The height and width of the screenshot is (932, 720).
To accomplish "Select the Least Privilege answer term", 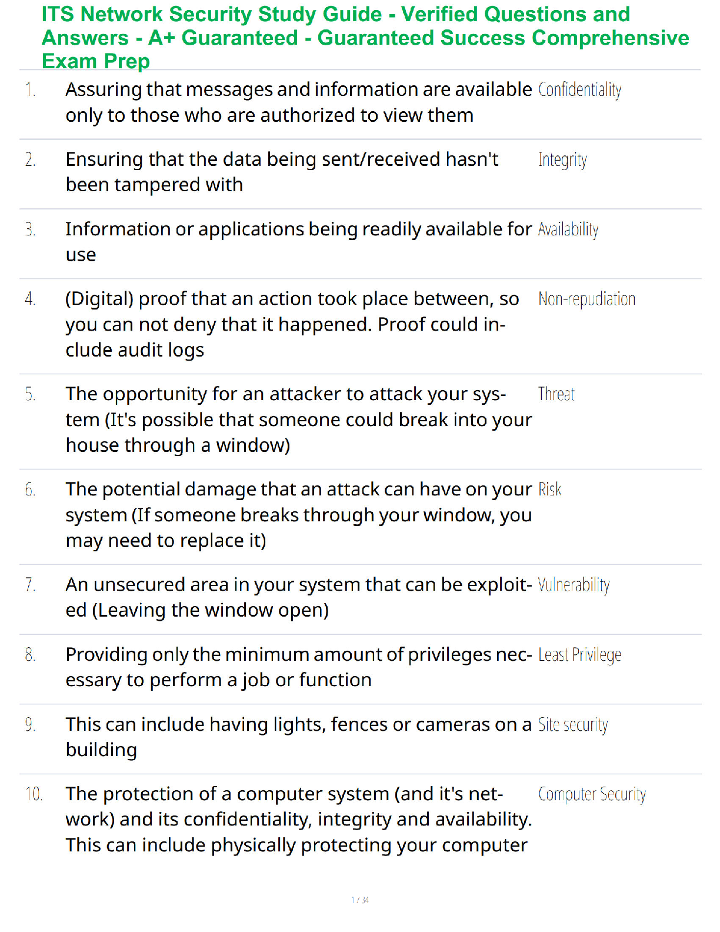I will click(579, 655).
